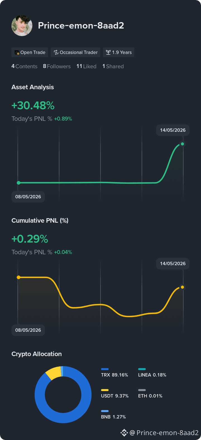Click the Occasional Trader swap icon

(56, 52)
